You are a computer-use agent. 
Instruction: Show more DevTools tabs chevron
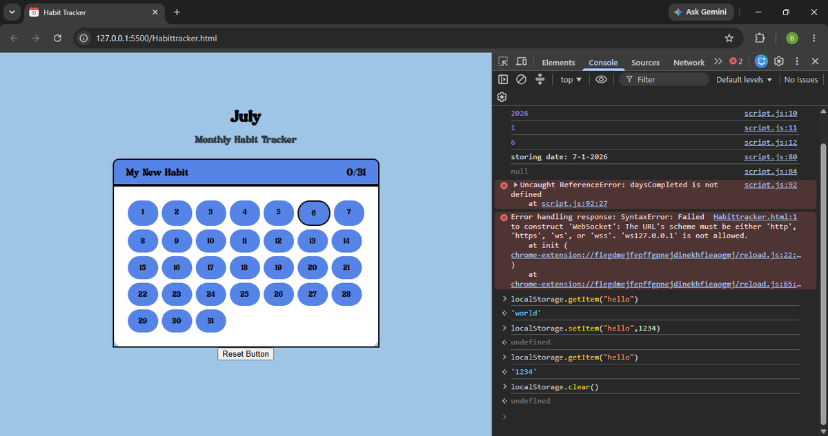click(718, 61)
